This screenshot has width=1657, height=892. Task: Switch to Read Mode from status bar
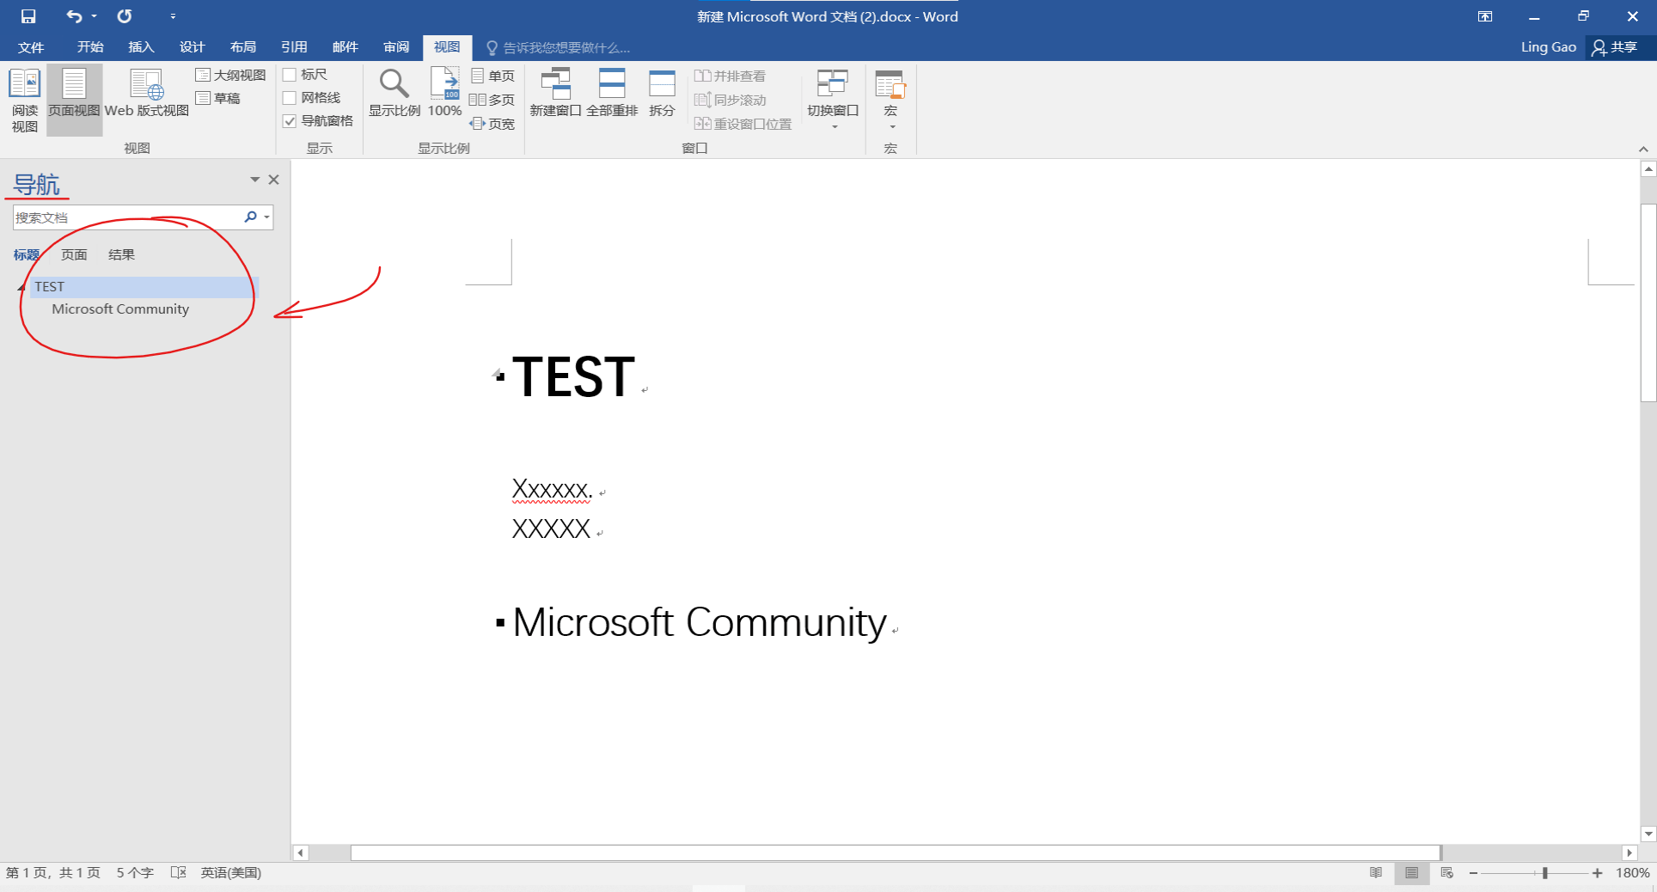pos(1376,873)
